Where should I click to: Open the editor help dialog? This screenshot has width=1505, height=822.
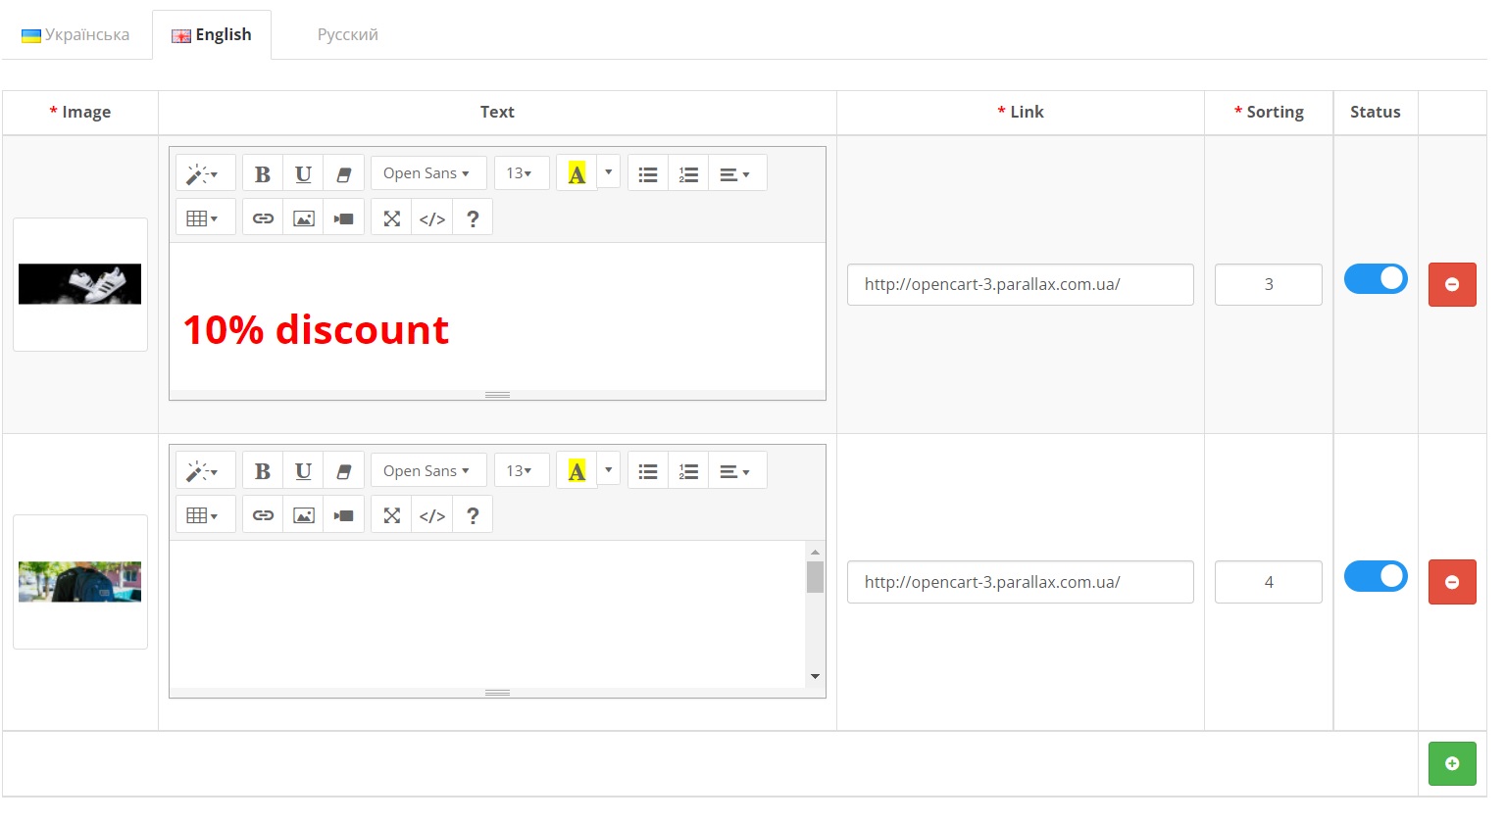472,217
